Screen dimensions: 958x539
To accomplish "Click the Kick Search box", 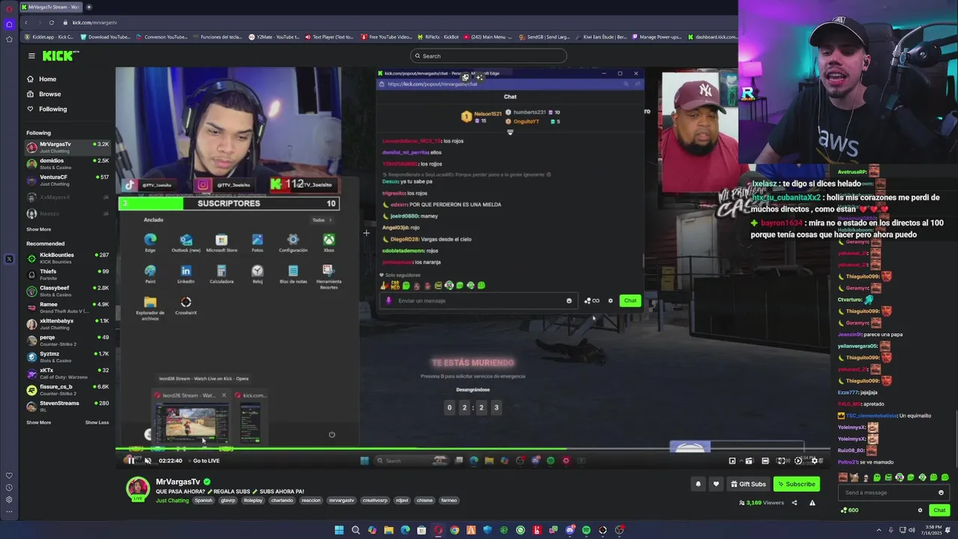I will click(x=488, y=56).
